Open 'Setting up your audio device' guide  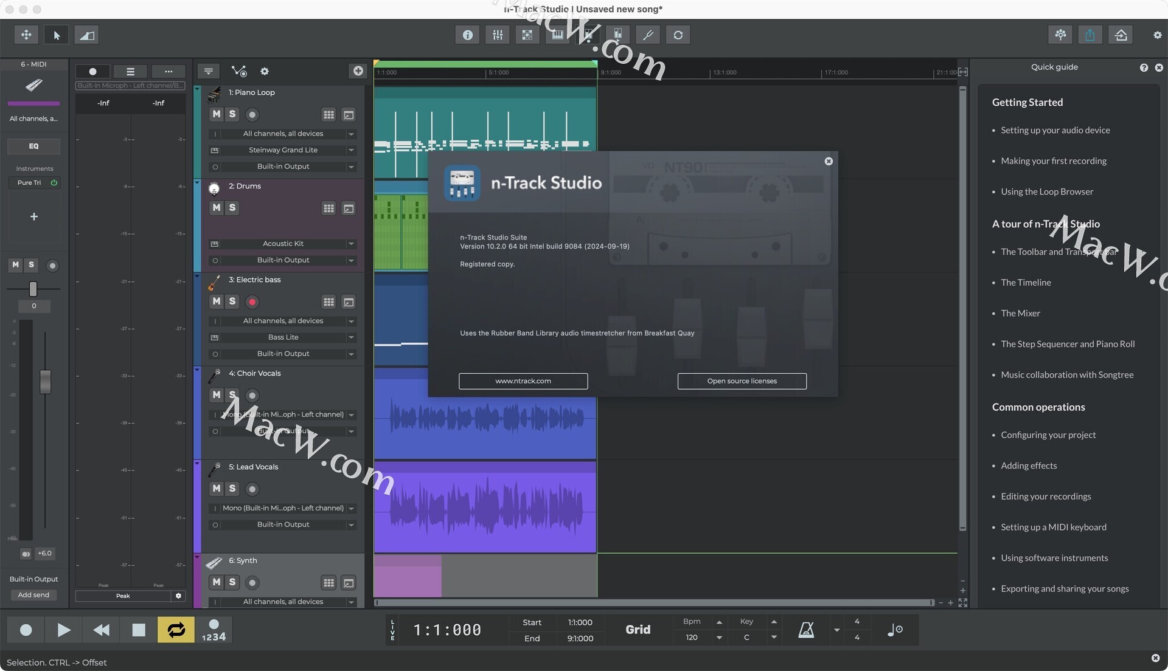pos(1055,130)
